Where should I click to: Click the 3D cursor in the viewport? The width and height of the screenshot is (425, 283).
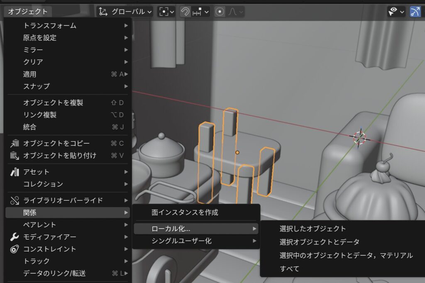coord(359,137)
